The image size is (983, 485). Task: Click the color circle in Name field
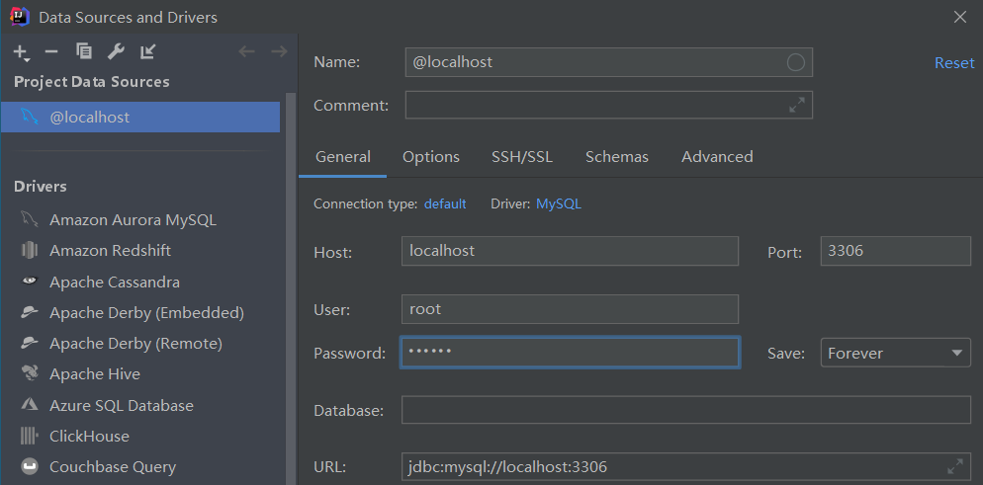(x=796, y=62)
